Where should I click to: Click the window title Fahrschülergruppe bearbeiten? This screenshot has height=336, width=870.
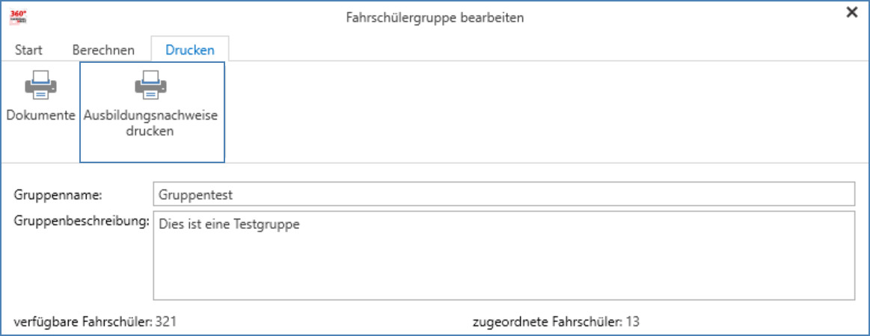click(x=435, y=18)
